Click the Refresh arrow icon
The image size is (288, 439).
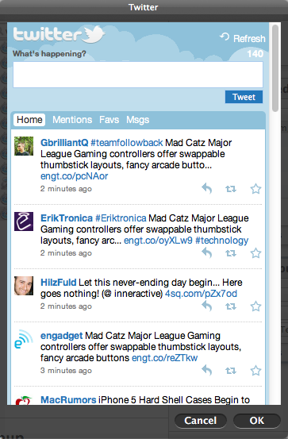tap(225, 37)
